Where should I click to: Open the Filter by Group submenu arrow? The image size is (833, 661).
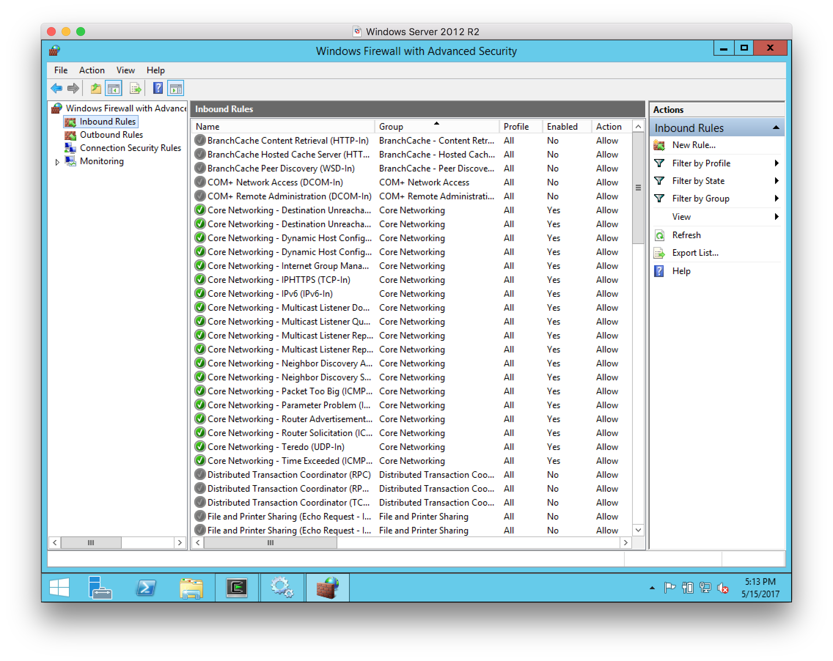[x=777, y=199]
